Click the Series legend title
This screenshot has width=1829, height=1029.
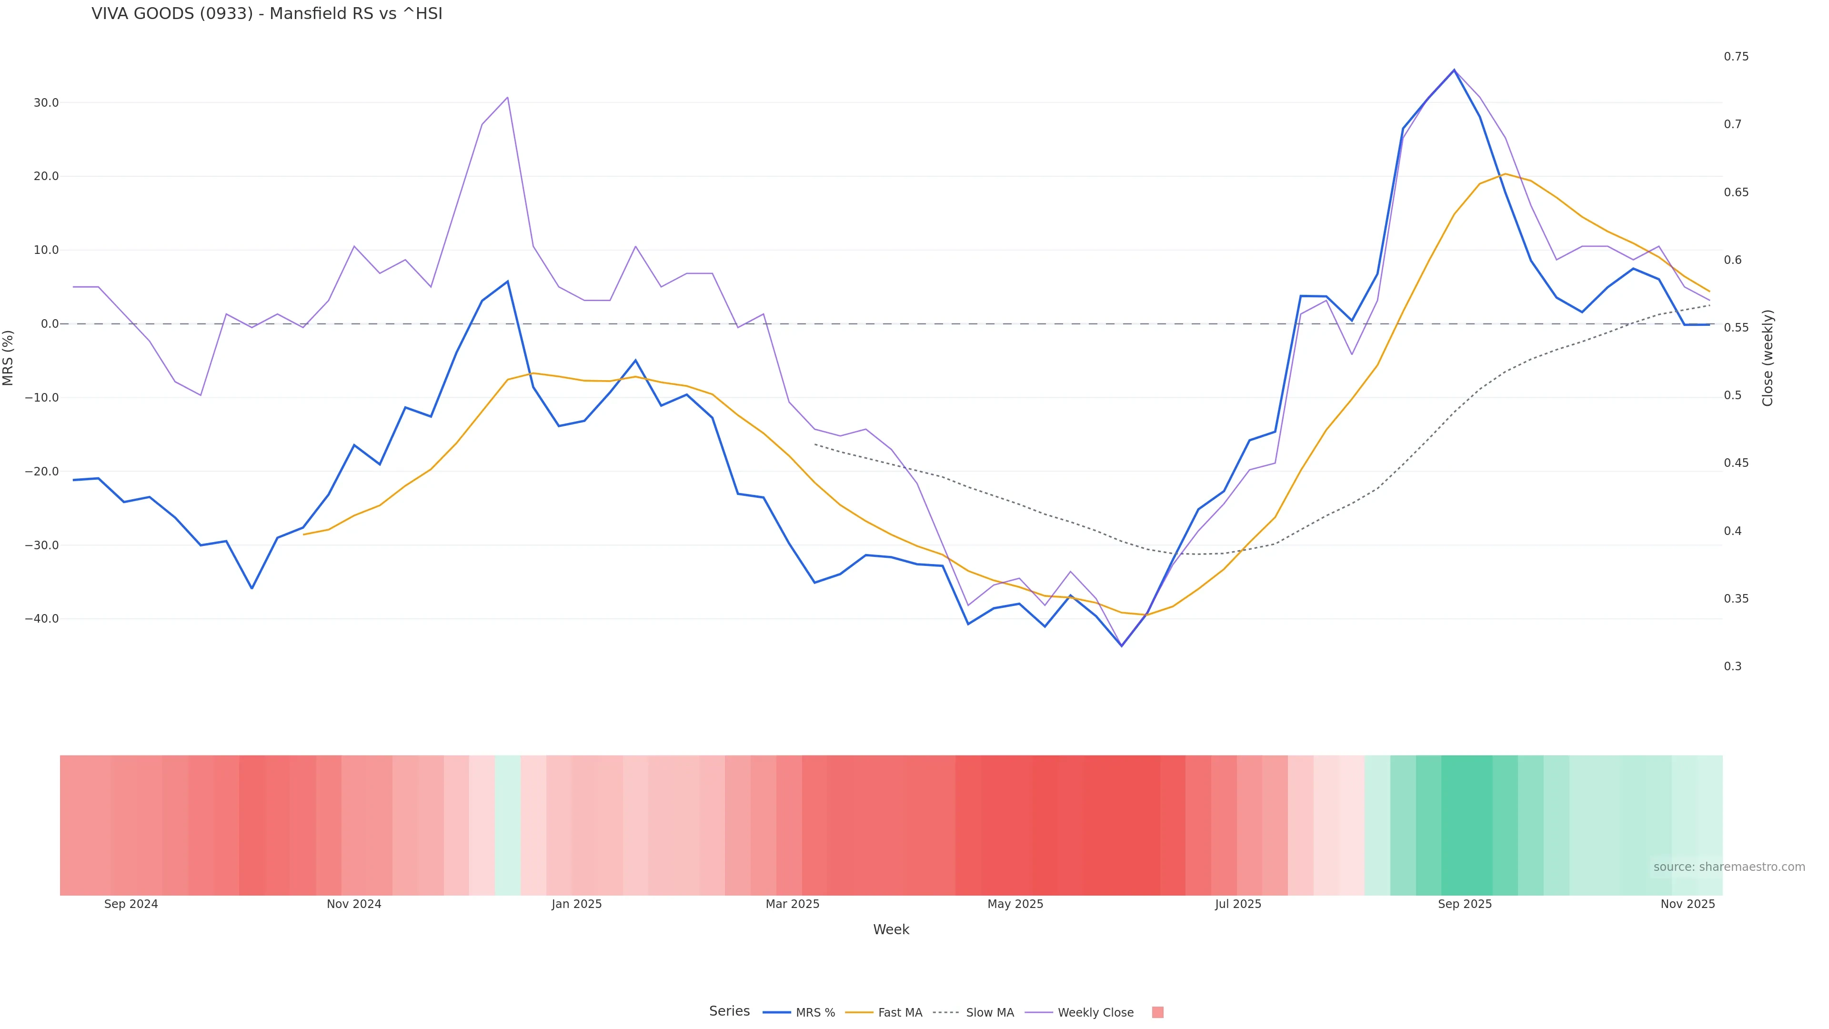[729, 1011]
